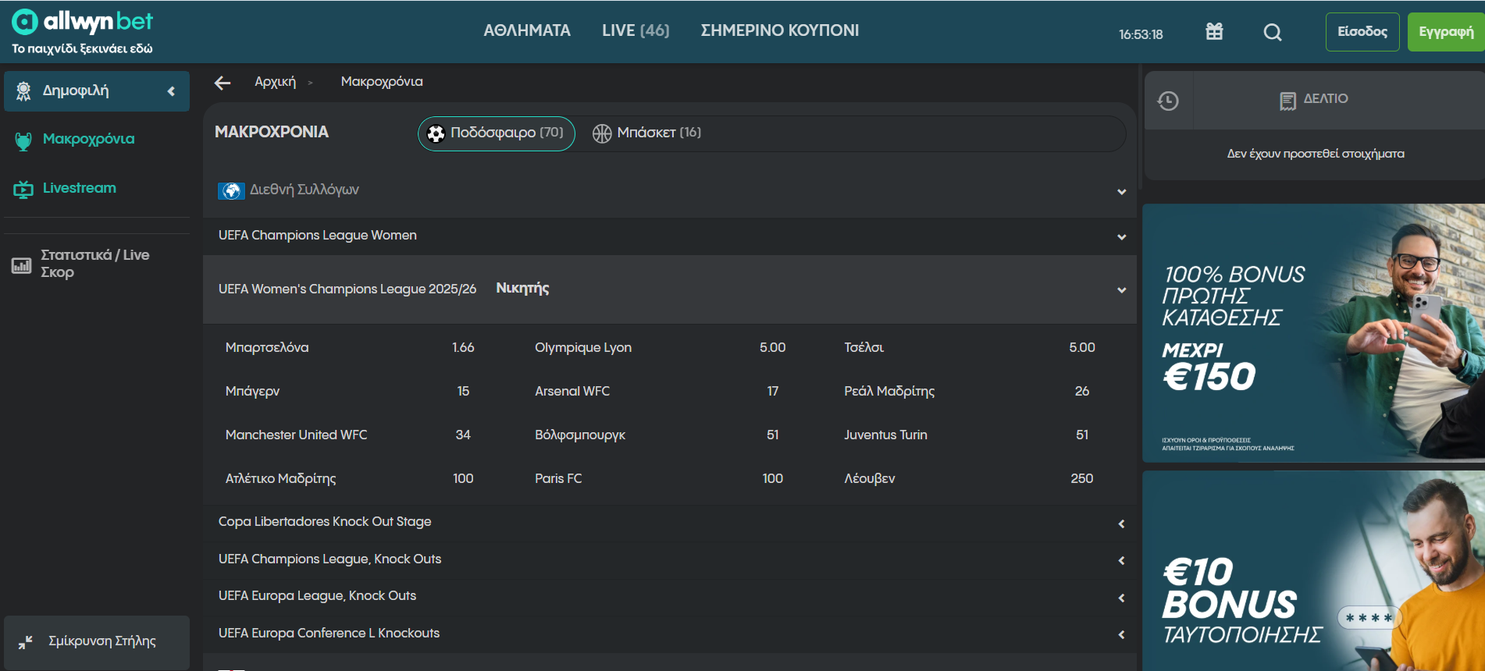Collapse UEFA Champions League Women chevron

tap(1121, 237)
